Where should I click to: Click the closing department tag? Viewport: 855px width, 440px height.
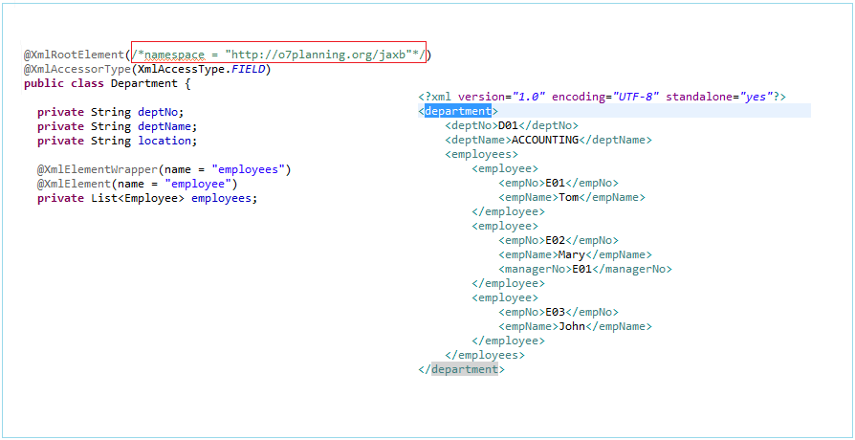(x=461, y=369)
